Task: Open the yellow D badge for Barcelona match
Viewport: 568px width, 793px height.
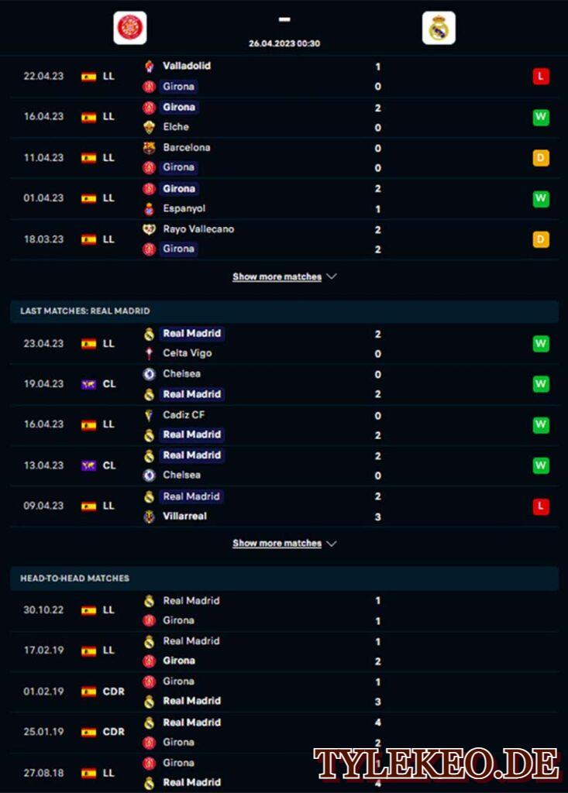Action: pos(541,158)
